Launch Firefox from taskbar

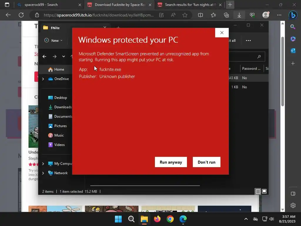pyautogui.click(x=157, y=219)
